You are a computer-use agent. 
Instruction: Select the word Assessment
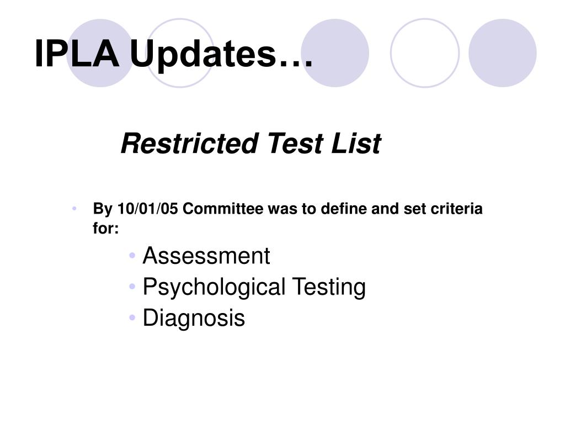click(206, 256)
